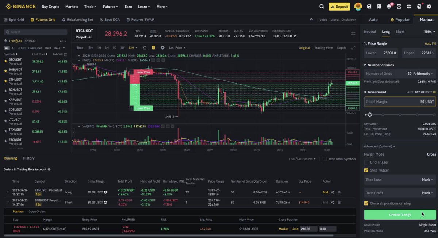Click the investment percentage slider handle
Viewport: 438px width, 238px height.
click(x=370, y=115)
